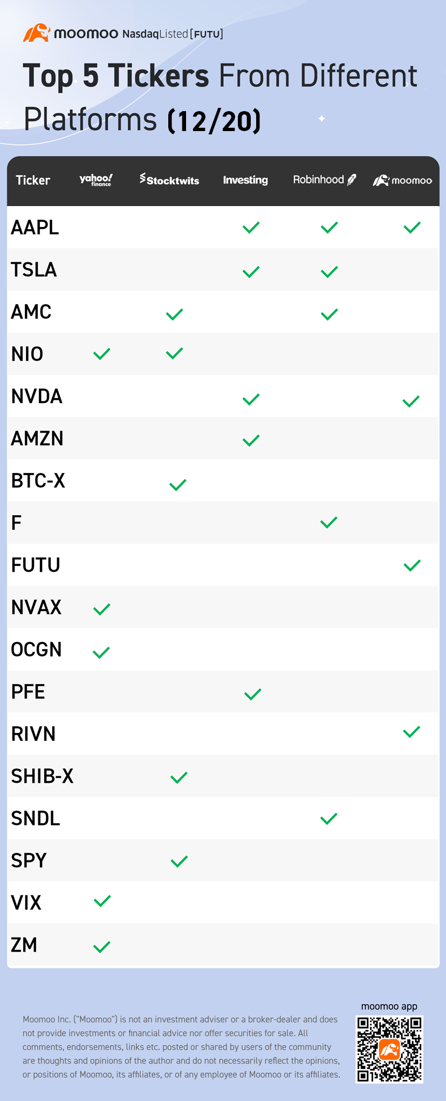Select the AAPL ticker label
The image size is (446, 1101).
point(35,228)
